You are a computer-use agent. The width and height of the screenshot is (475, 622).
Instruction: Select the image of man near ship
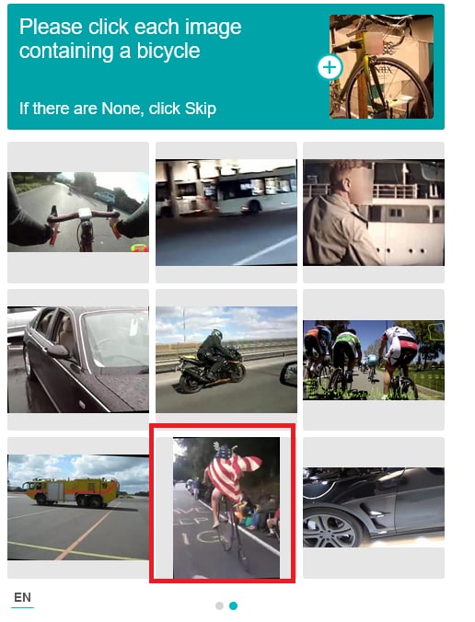point(374,213)
